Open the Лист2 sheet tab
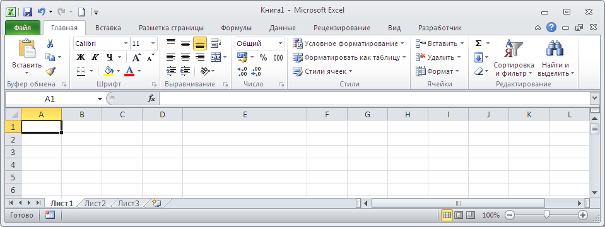Screen dimensions: 605x227 [x=95, y=203]
